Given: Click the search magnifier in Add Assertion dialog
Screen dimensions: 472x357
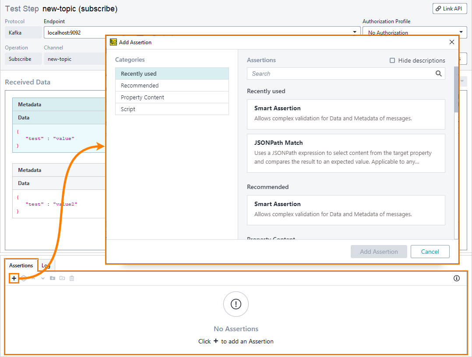Looking at the screenshot, I should [x=439, y=73].
